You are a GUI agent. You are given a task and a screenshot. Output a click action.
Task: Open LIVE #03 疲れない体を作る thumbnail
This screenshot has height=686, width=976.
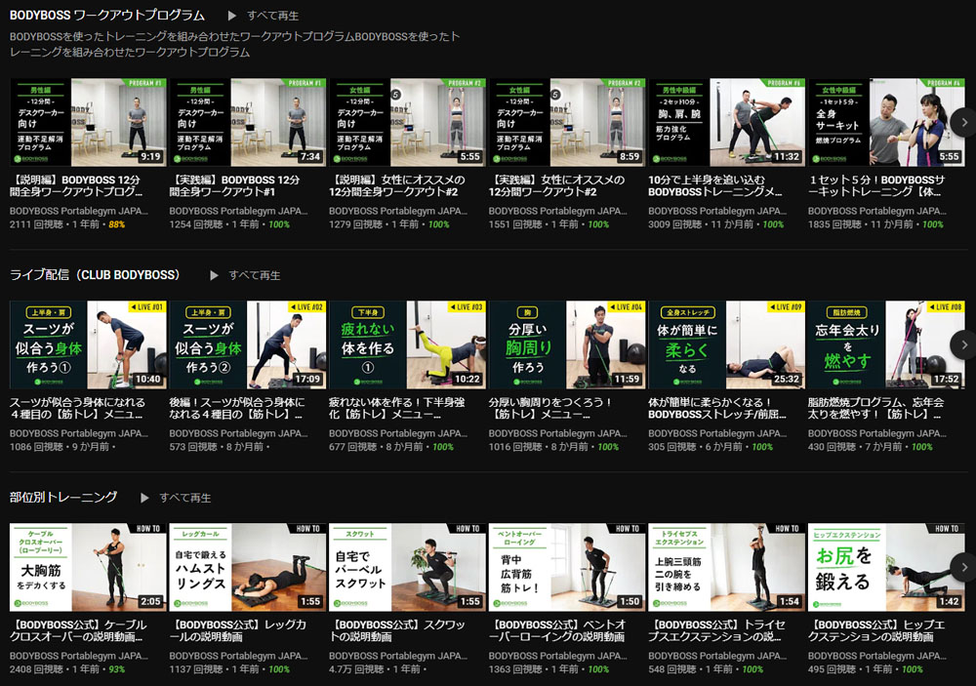[x=407, y=344]
